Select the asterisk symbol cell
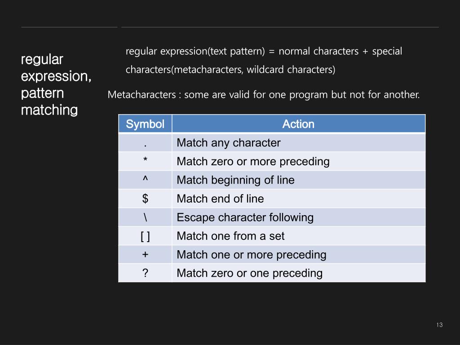 tap(145, 161)
